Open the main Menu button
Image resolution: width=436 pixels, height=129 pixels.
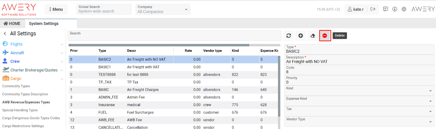(x=56, y=9)
